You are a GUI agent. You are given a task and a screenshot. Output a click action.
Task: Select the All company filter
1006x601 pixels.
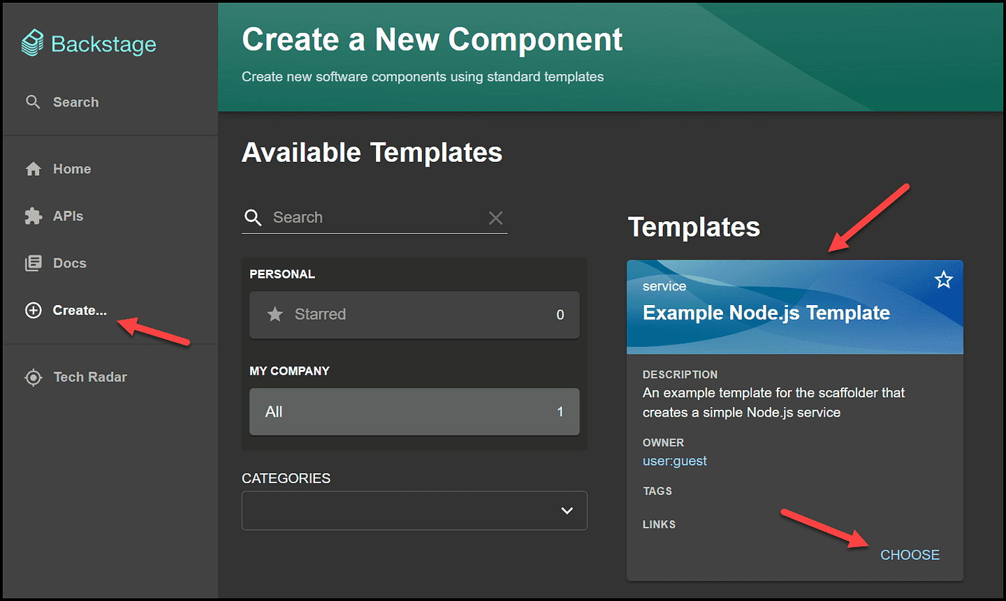click(414, 411)
